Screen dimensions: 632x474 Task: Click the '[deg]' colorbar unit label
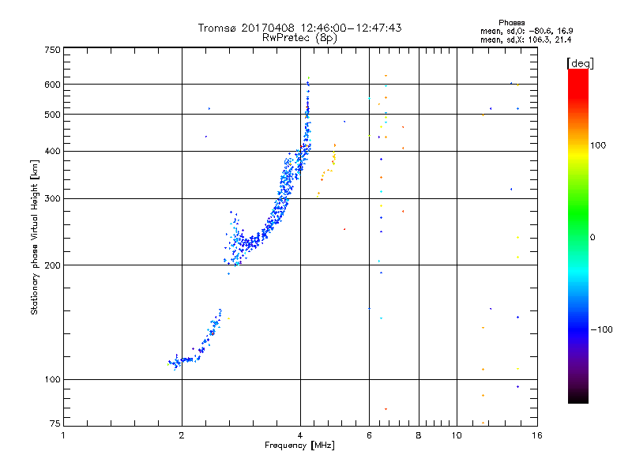coord(580,63)
